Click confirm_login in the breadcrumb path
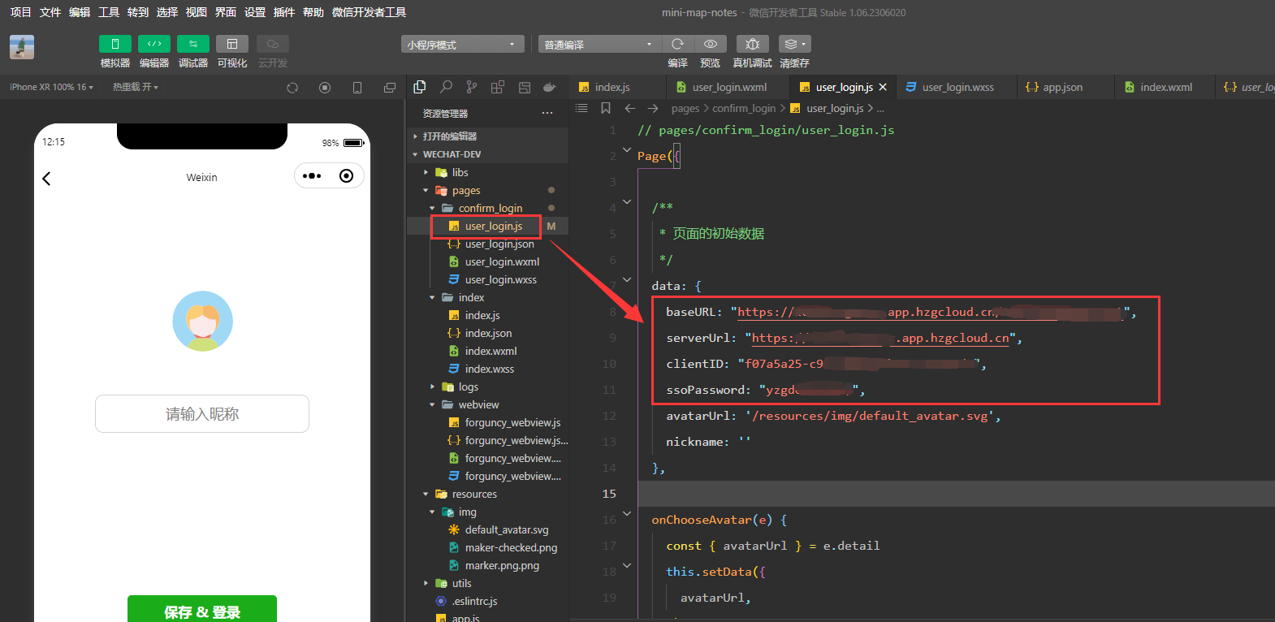Viewport: 1275px width, 622px height. (744, 108)
